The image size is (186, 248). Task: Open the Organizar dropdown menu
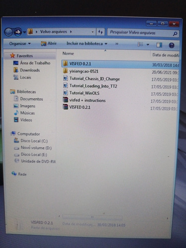20,44
